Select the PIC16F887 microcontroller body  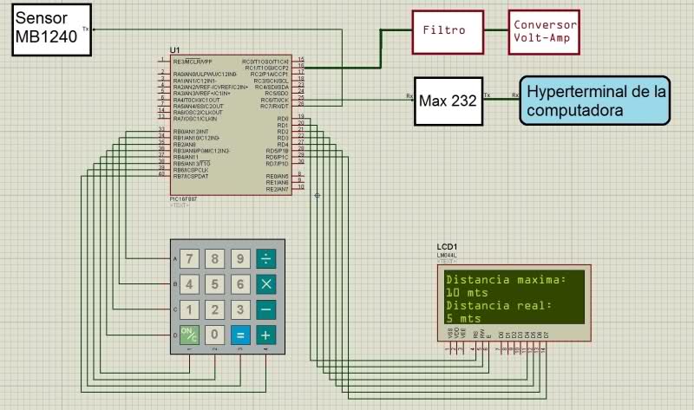pyautogui.click(x=231, y=125)
